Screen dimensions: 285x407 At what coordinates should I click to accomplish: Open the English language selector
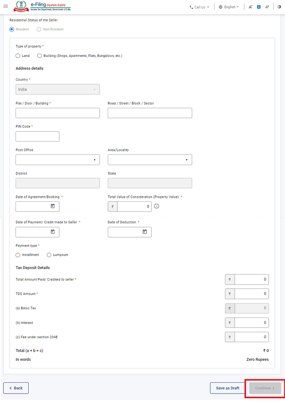(229, 7)
